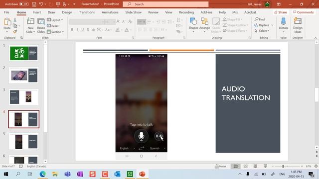
Task: Click the font color button
Action: [126, 30]
